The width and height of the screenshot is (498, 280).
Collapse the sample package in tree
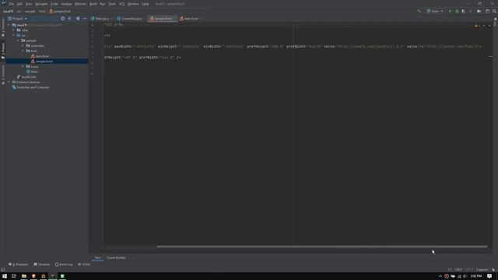coord(18,40)
